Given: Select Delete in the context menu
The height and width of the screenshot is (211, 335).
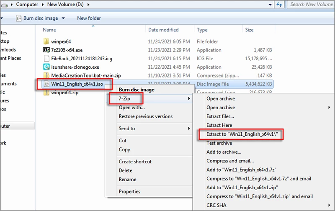Looking at the screenshot, I should click(125, 170).
